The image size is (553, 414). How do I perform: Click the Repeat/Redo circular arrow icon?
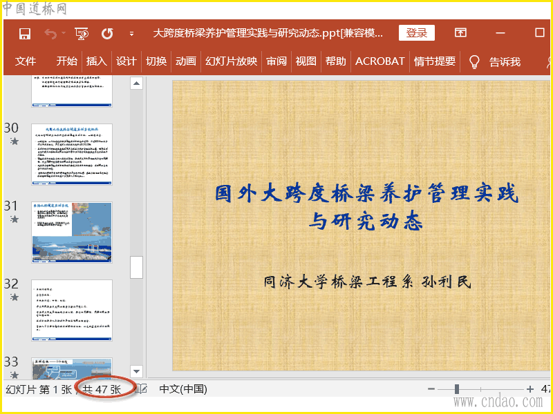pyautogui.click(x=107, y=33)
